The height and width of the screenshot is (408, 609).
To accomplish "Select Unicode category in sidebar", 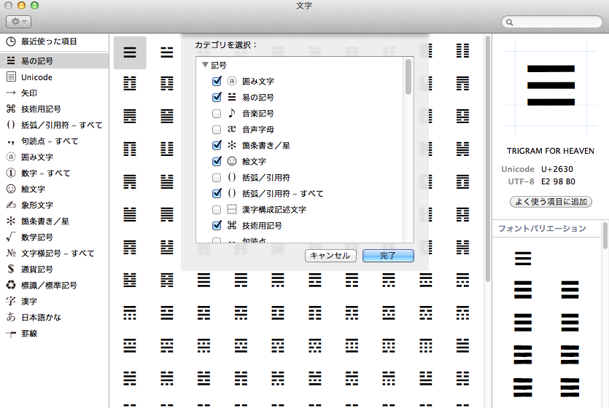I will [x=55, y=77].
